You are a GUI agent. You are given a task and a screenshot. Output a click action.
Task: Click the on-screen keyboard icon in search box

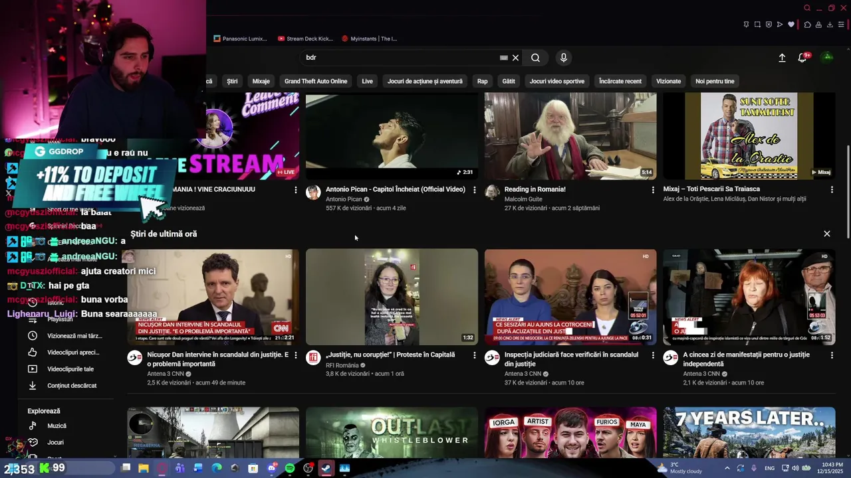[503, 58]
